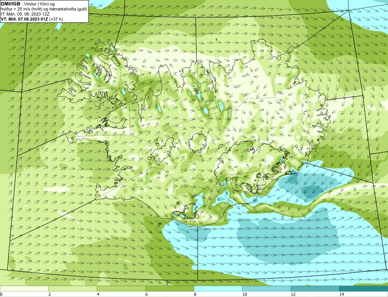Image resolution: width=388 pixels, height=297 pixels.
Task: Click the 2–4 m/s light green legend band
Action: pos(73,288)
